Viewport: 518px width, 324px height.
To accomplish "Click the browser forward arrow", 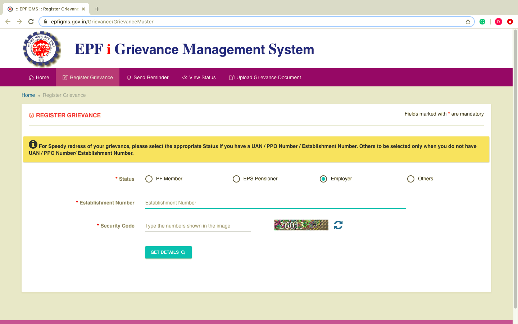I will click(x=19, y=22).
